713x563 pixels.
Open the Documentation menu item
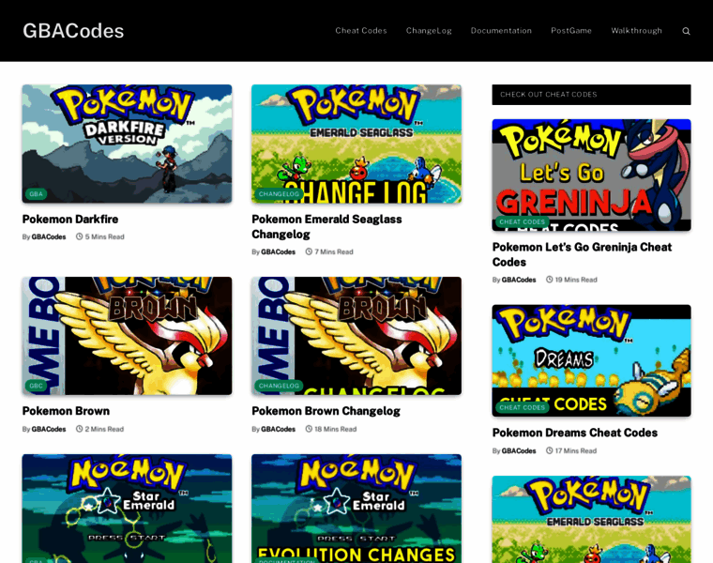click(501, 31)
